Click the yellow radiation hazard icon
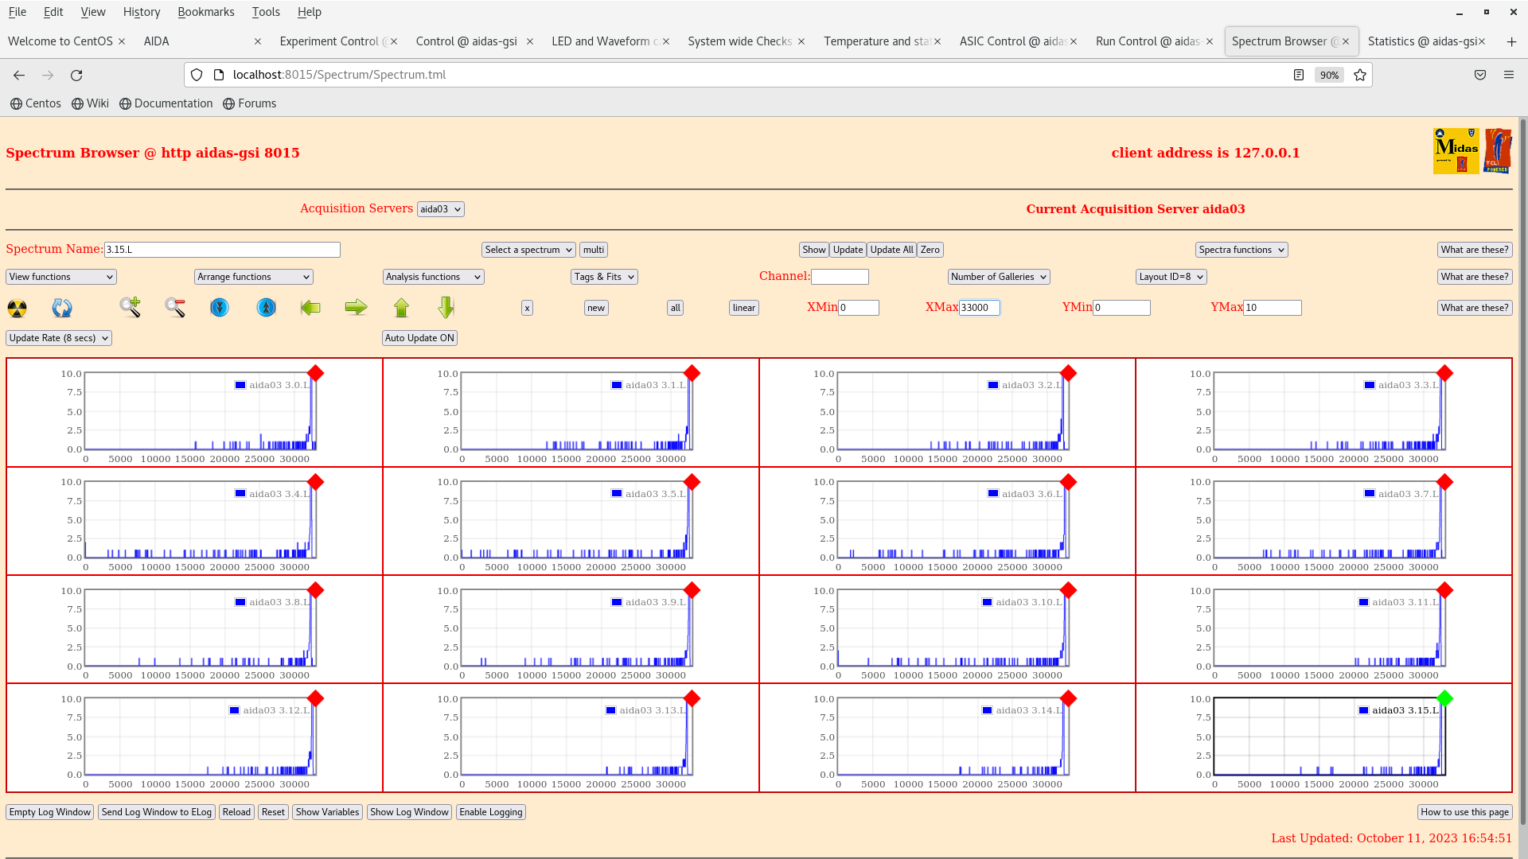1528x859 pixels. point(17,308)
